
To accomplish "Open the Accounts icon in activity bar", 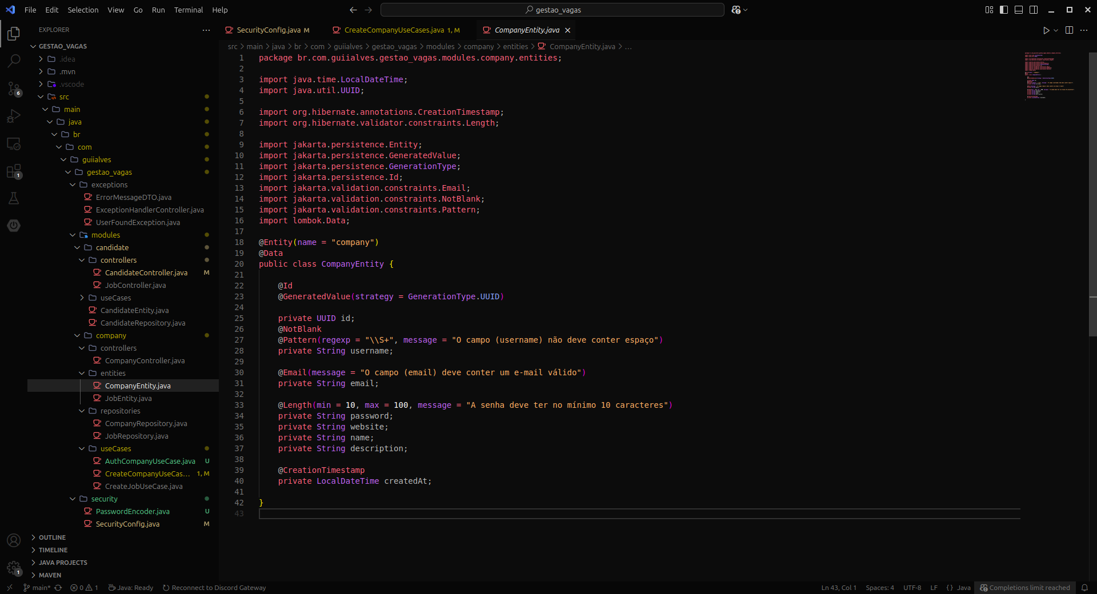I will click(14, 540).
